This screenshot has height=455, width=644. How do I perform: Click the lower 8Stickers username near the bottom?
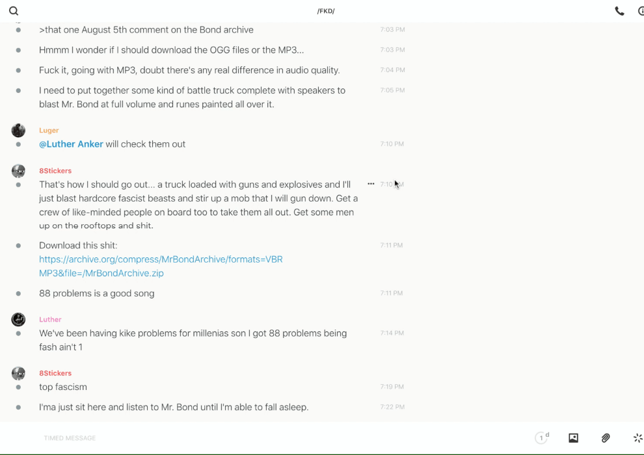pos(55,373)
